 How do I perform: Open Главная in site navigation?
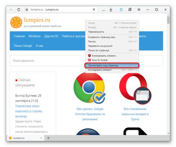tap(19, 36)
